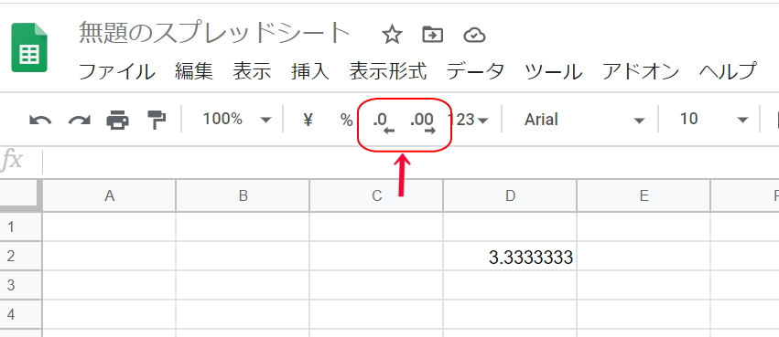This screenshot has width=779, height=337.
Task: Select column E header
Action: coord(644,195)
